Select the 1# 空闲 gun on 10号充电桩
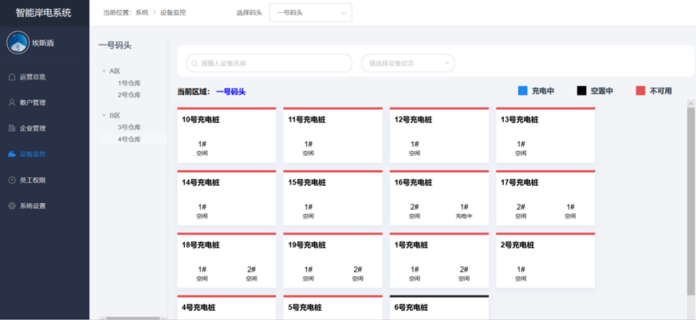This screenshot has height=320, width=696. 202,148
